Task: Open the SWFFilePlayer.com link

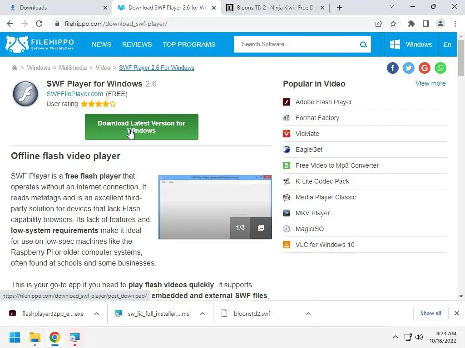Action: pyautogui.click(x=75, y=94)
